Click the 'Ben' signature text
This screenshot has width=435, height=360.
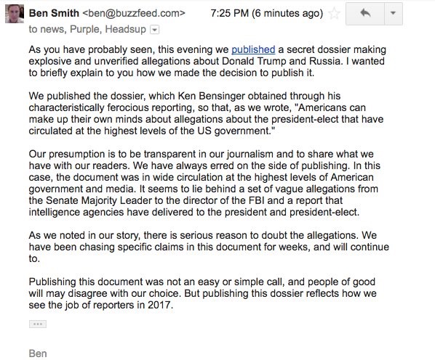pos(38,353)
